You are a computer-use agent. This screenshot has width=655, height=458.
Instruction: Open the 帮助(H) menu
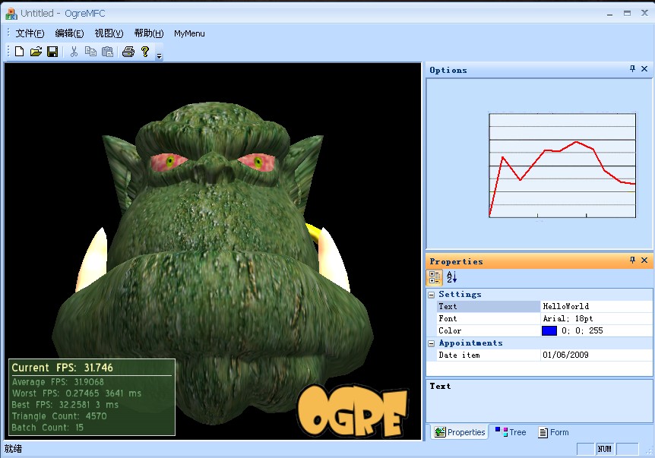click(149, 33)
